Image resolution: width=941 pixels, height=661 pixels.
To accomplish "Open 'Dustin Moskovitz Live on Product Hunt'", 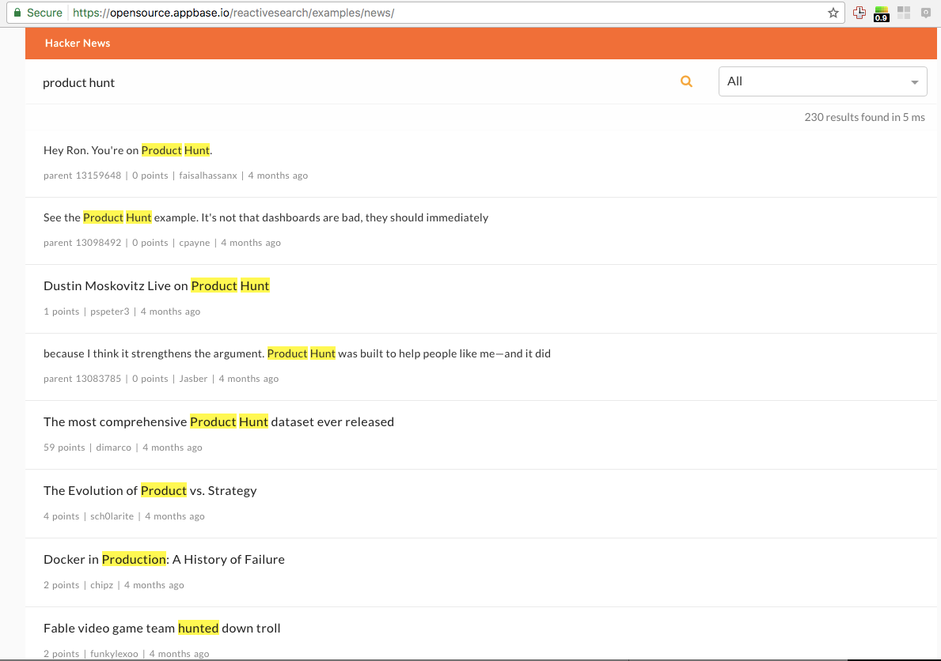I will 157,285.
